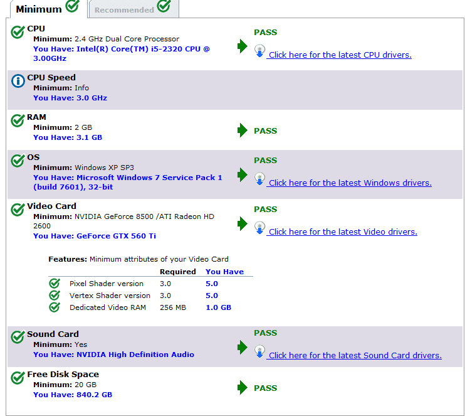This screenshot has height=416, width=465.
Task: Open the latest Windows drivers link
Action: (x=350, y=183)
